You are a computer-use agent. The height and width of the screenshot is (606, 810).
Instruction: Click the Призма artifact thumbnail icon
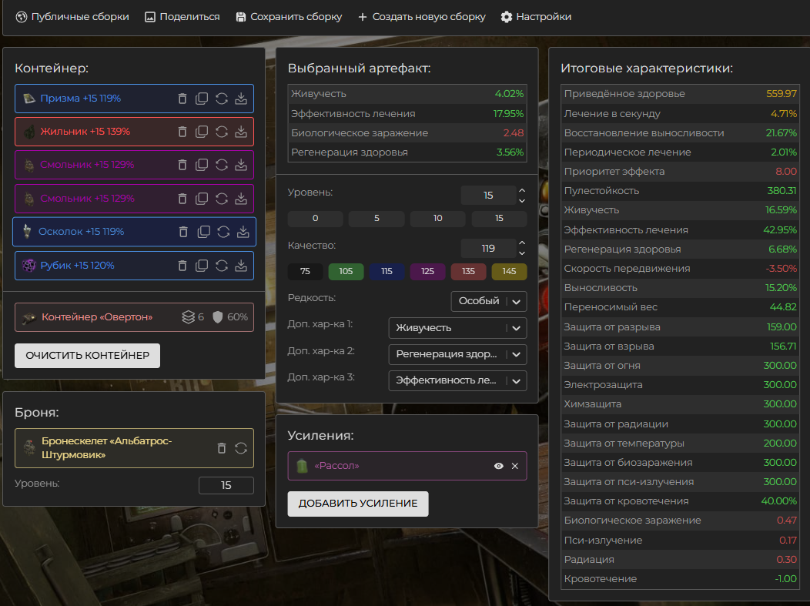(29, 98)
